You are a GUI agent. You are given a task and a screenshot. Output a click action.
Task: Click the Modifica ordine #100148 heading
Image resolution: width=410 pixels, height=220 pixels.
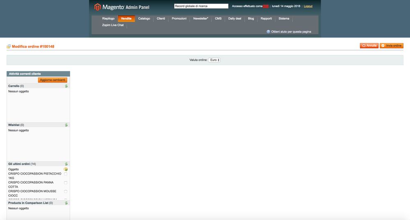pos(33,46)
